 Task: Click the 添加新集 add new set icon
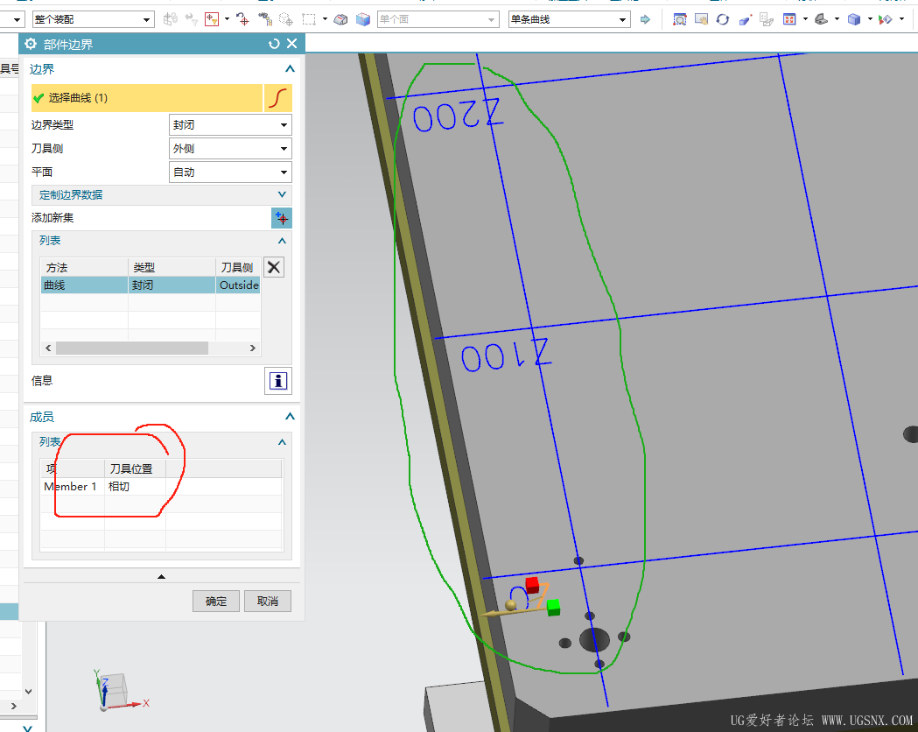click(x=282, y=218)
